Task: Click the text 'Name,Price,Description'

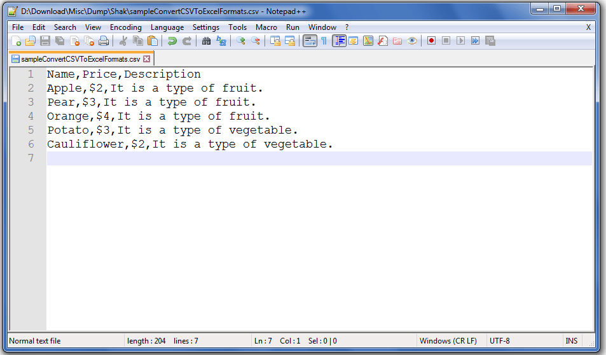Action: 123,74
